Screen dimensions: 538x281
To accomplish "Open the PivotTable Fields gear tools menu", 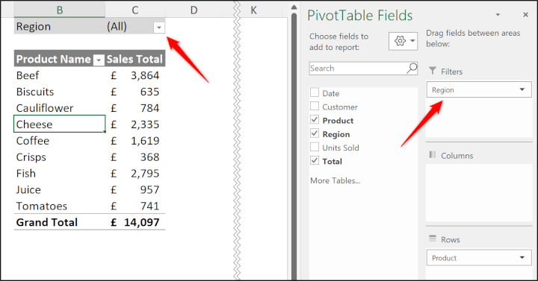I will pyautogui.click(x=403, y=41).
